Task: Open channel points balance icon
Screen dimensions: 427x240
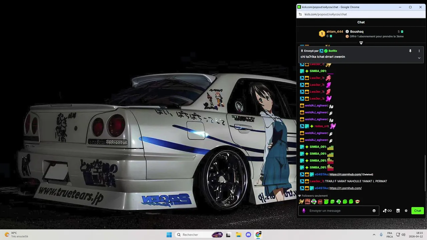Action: pyautogui.click(x=387, y=211)
